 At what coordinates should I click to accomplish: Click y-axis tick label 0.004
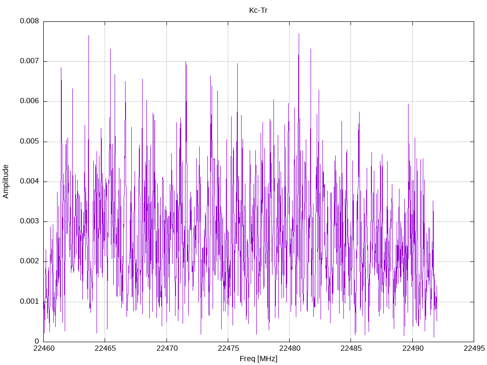pyautogui.click(x=29, y=182)
